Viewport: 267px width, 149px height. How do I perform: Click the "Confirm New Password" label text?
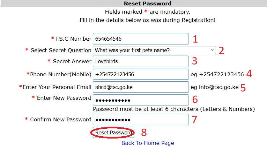click(60, 120)
